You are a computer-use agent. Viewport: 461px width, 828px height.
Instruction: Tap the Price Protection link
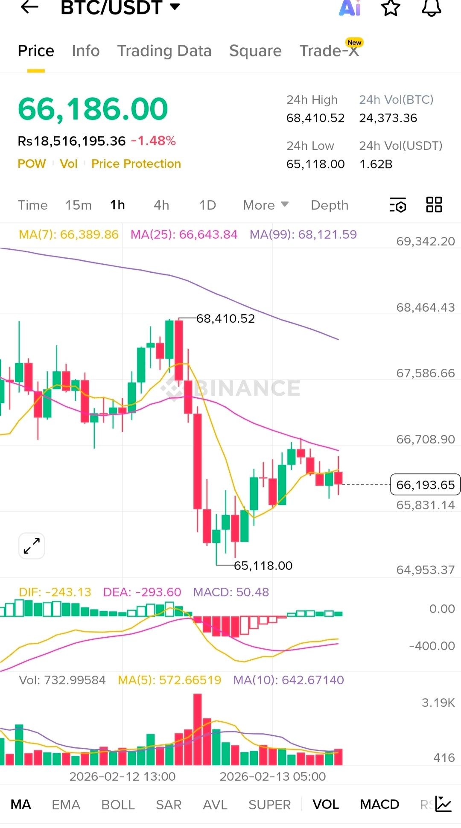tap(136, 164)
